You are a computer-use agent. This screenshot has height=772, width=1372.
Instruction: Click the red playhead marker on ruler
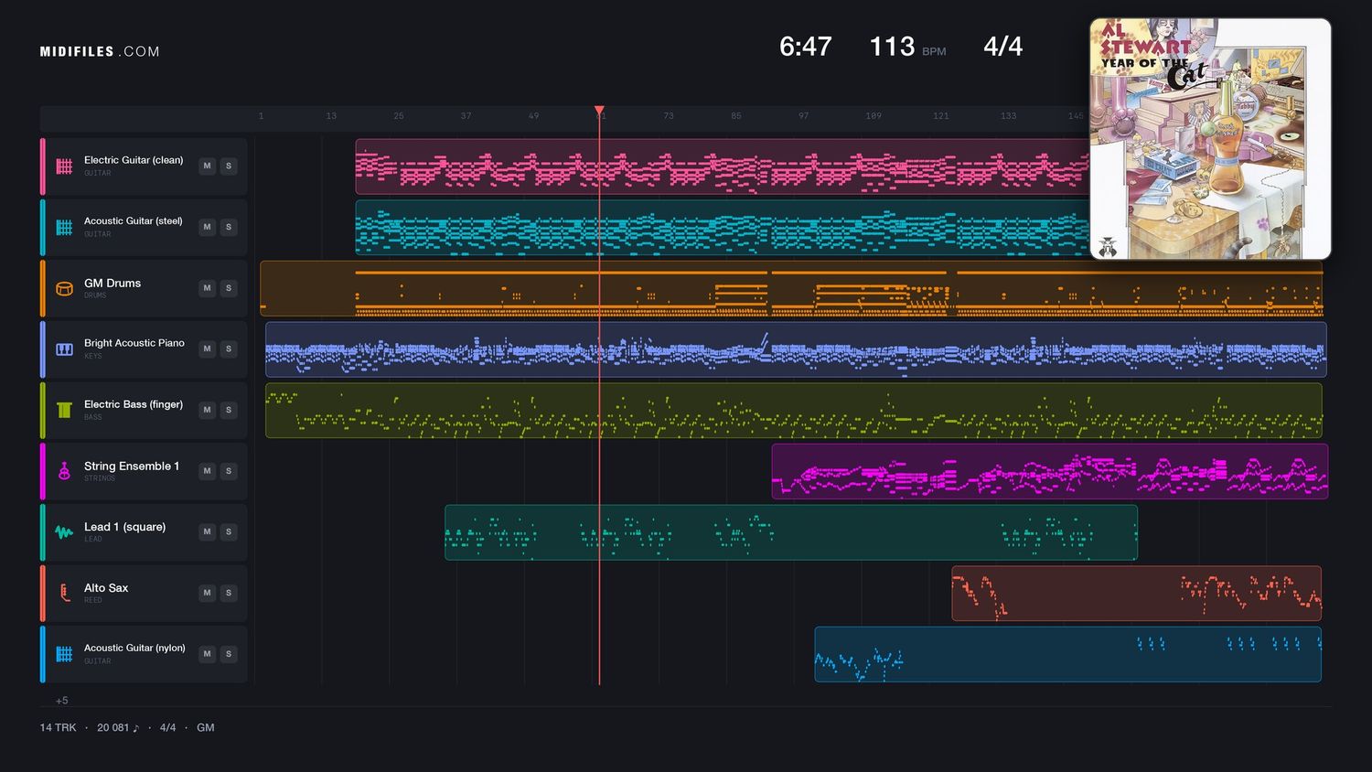599,111
